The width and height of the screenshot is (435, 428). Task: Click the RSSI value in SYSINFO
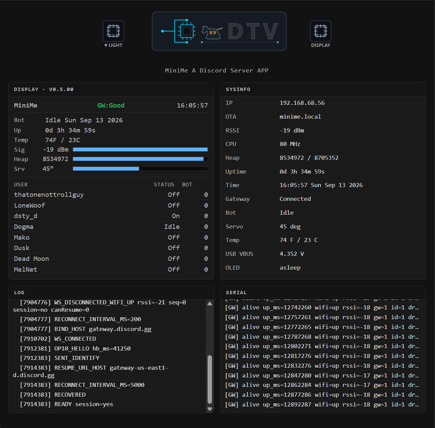pos(292,130)
